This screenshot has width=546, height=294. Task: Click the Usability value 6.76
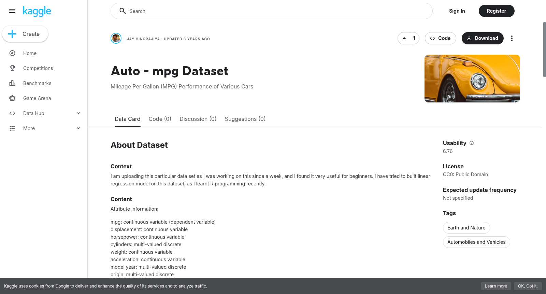448,151
